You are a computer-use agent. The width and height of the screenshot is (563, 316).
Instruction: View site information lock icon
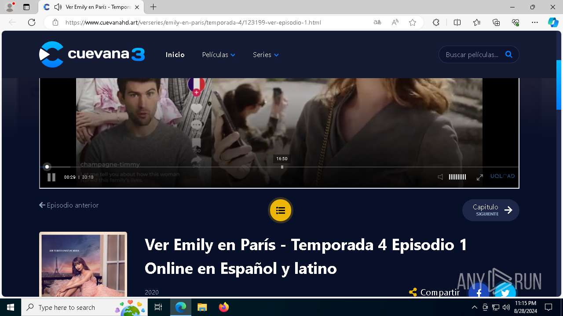(55, 22)
